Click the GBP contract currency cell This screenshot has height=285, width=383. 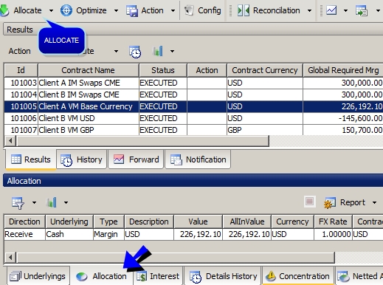tap(265, 130)
